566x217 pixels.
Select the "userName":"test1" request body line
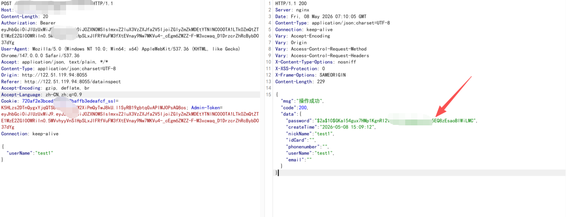click(30, 153)
